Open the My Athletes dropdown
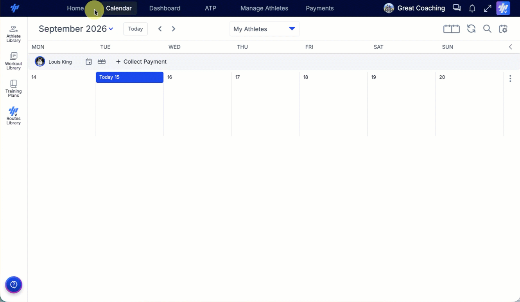Image resolution: width=520 pixels, height=302 pixels. [x=264, y=29]
